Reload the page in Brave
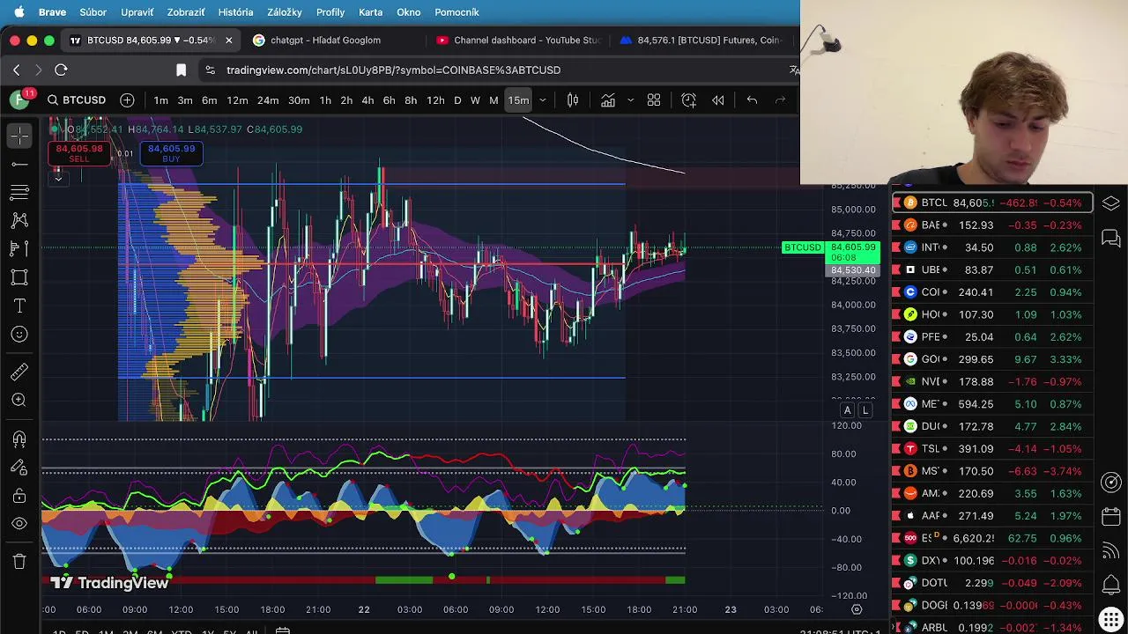 point(61,70)
